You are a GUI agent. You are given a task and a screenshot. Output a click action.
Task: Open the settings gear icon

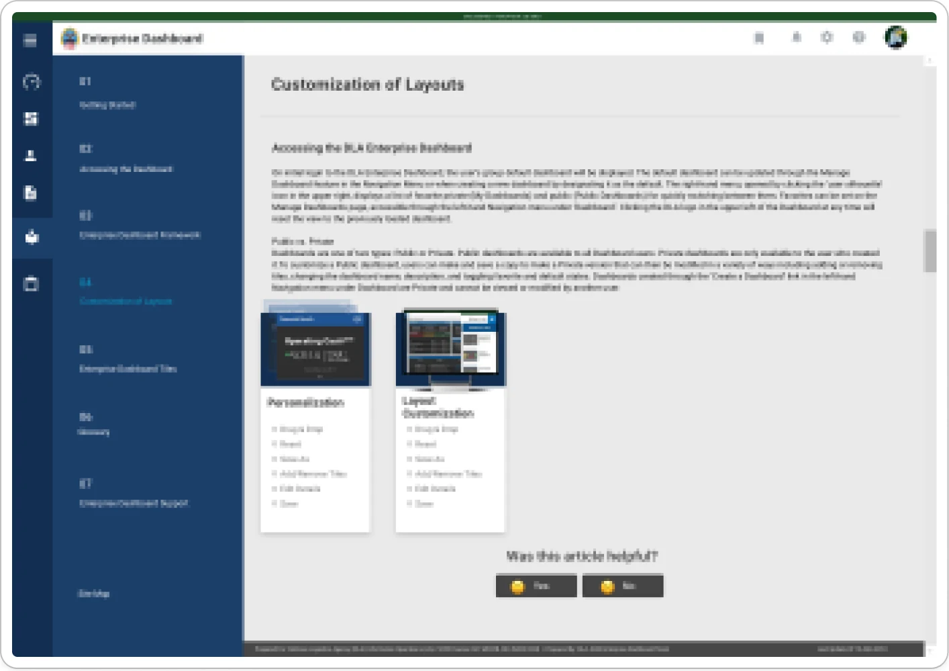point(827,38)
